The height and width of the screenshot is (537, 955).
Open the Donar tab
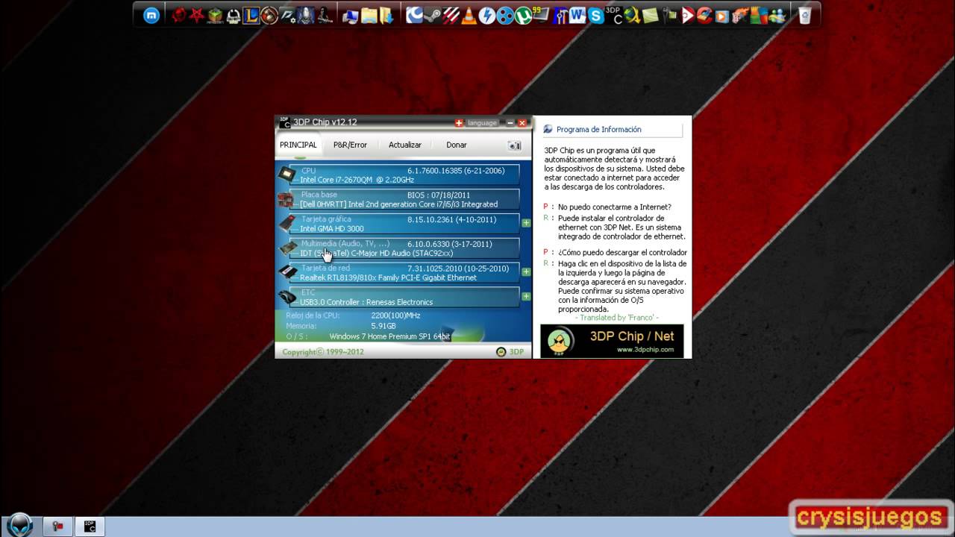(x=457, y=145)
